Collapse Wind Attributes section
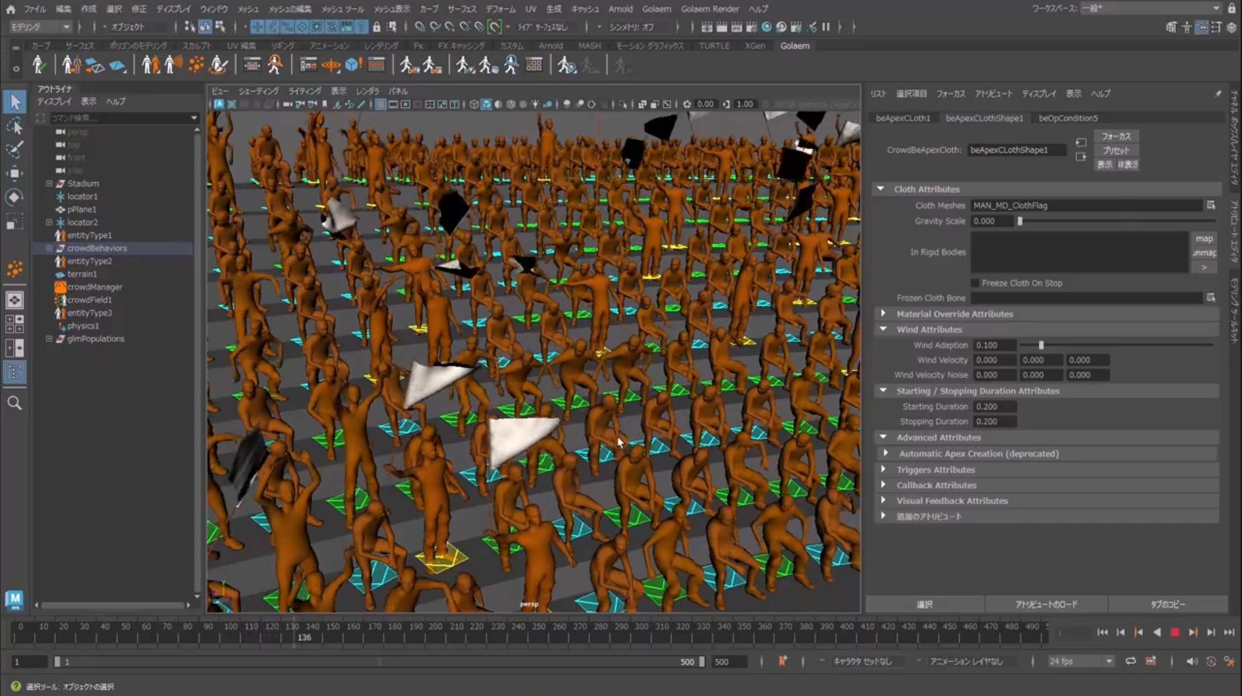The width and height of the screenshot is (1242, 696). 883,329
